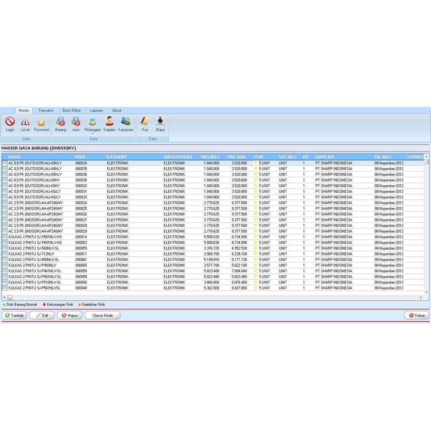Click the vertical scrollbar down arrow

(426, 292)
